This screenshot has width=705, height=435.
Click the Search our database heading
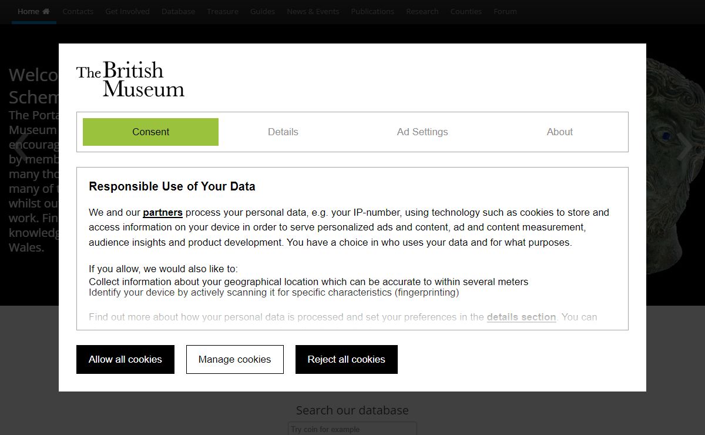coord(352,410)
